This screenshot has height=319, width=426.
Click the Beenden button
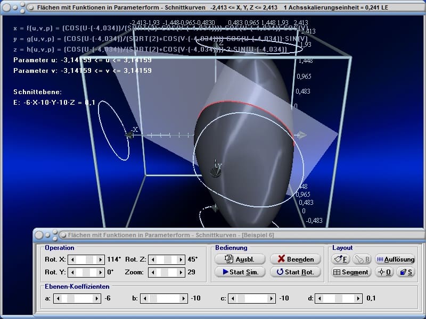pos(296,259)
